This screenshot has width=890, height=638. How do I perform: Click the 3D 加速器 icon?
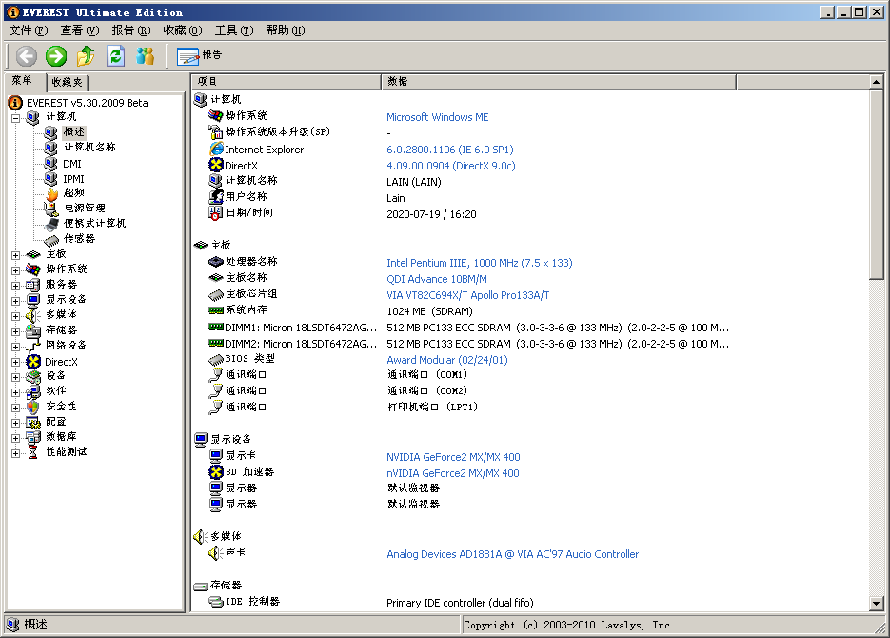click(216, 471)
